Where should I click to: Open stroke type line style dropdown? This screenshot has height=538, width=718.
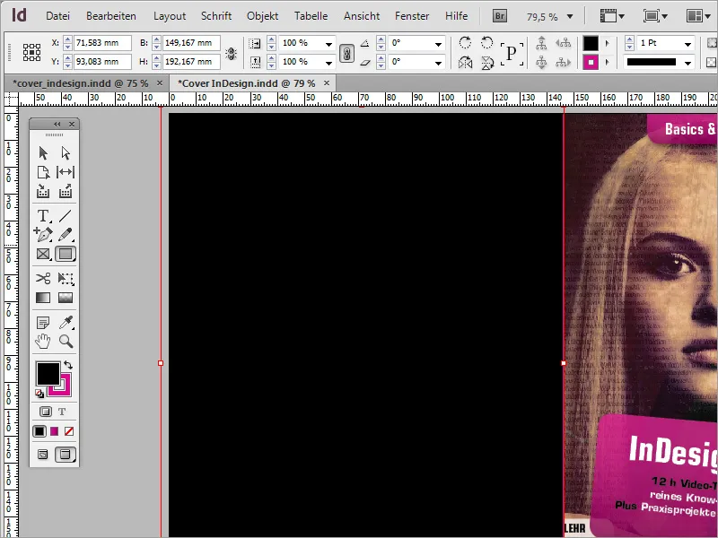click(x=687, y=63)
